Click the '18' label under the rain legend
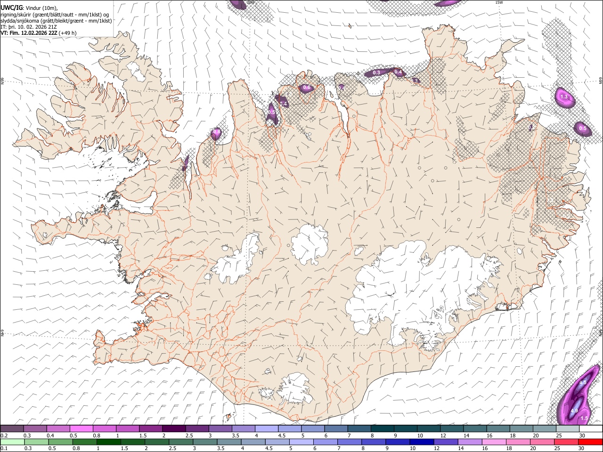This screenshot has height=452, width=603. (509, 449)
